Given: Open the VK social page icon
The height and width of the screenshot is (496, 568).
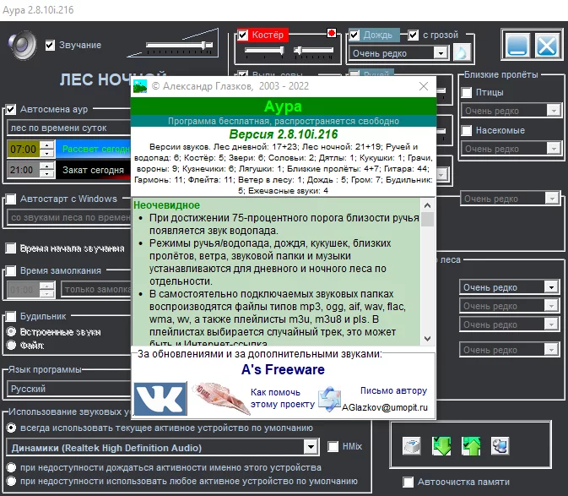Looking at the screenshot, I should [x=160, y=399].
